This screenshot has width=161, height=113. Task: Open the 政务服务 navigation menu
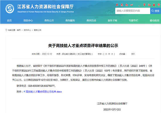pos(70,20)
